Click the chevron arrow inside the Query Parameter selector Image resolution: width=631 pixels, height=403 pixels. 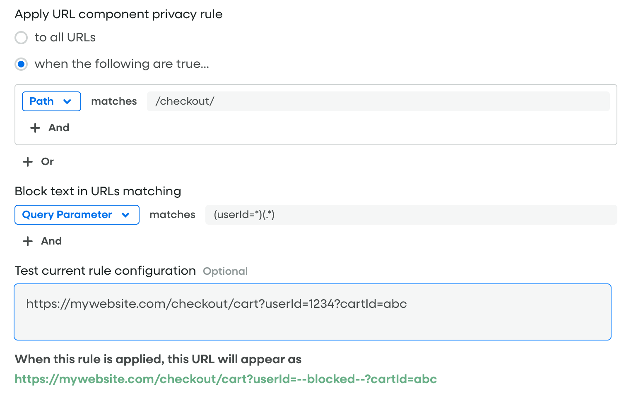point(125,215)
